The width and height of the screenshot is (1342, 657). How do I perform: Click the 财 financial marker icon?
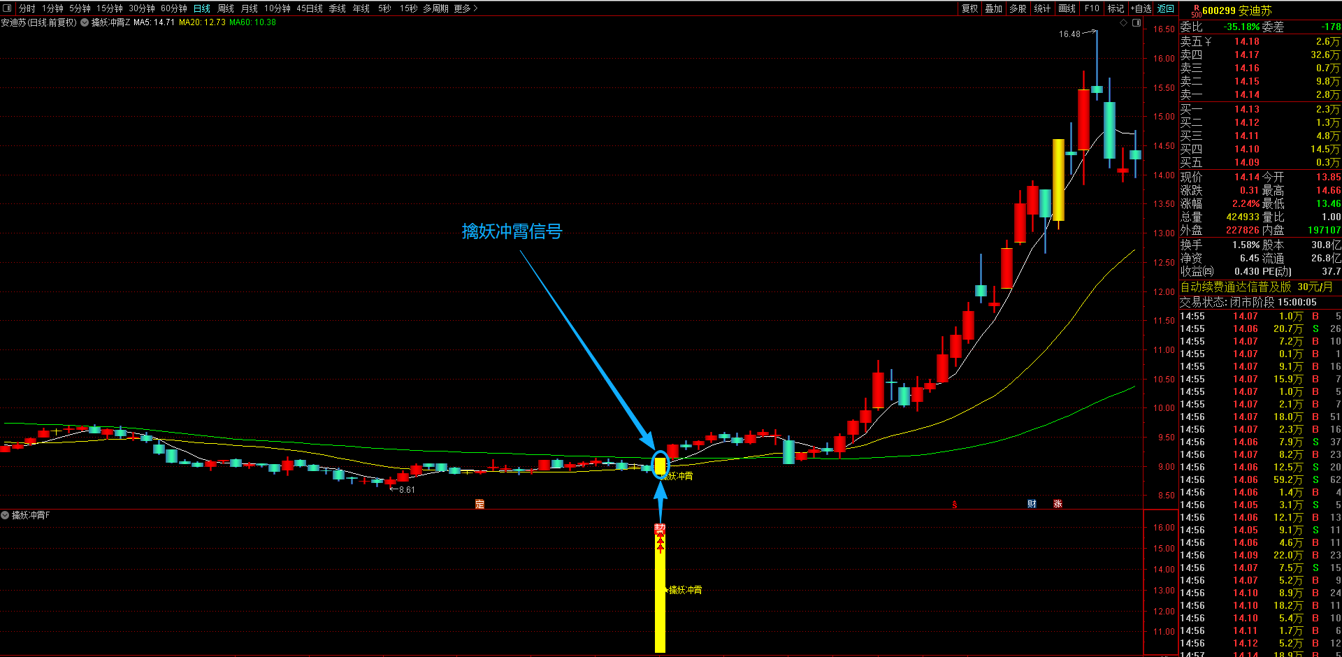click(x=1032, y=504)
